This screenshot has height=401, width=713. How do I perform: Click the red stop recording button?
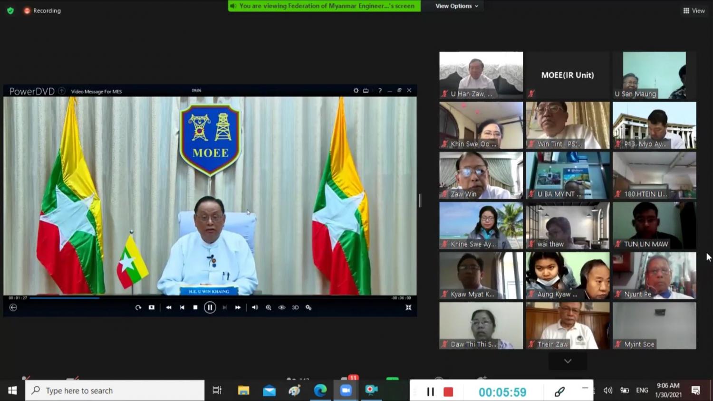(448, 391)
